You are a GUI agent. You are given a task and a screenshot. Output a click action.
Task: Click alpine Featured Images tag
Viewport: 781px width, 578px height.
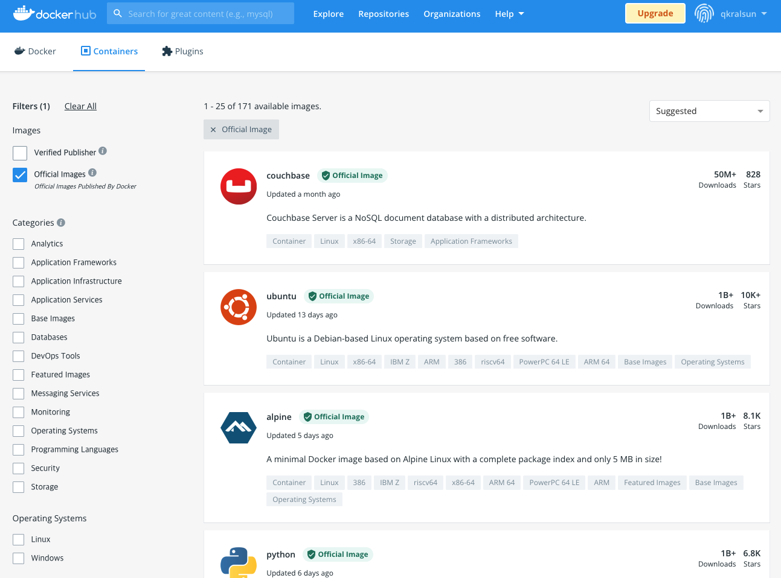[x=652, y=483]
